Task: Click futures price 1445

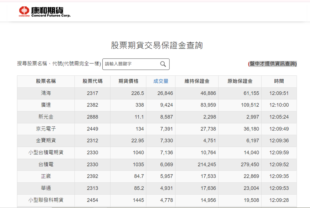Action: [x=138, y=200]
